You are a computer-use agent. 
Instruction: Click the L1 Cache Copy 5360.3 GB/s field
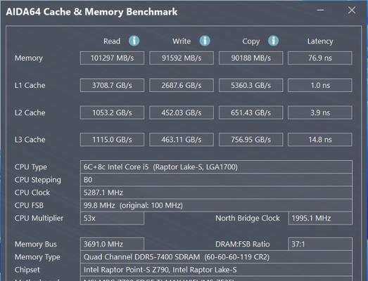[251, 85]
